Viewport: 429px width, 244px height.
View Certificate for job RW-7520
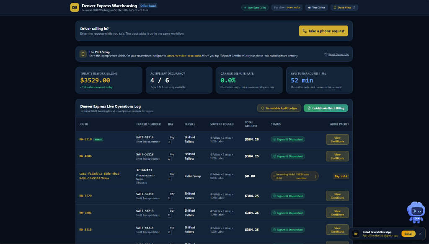[x=337, y=196]
